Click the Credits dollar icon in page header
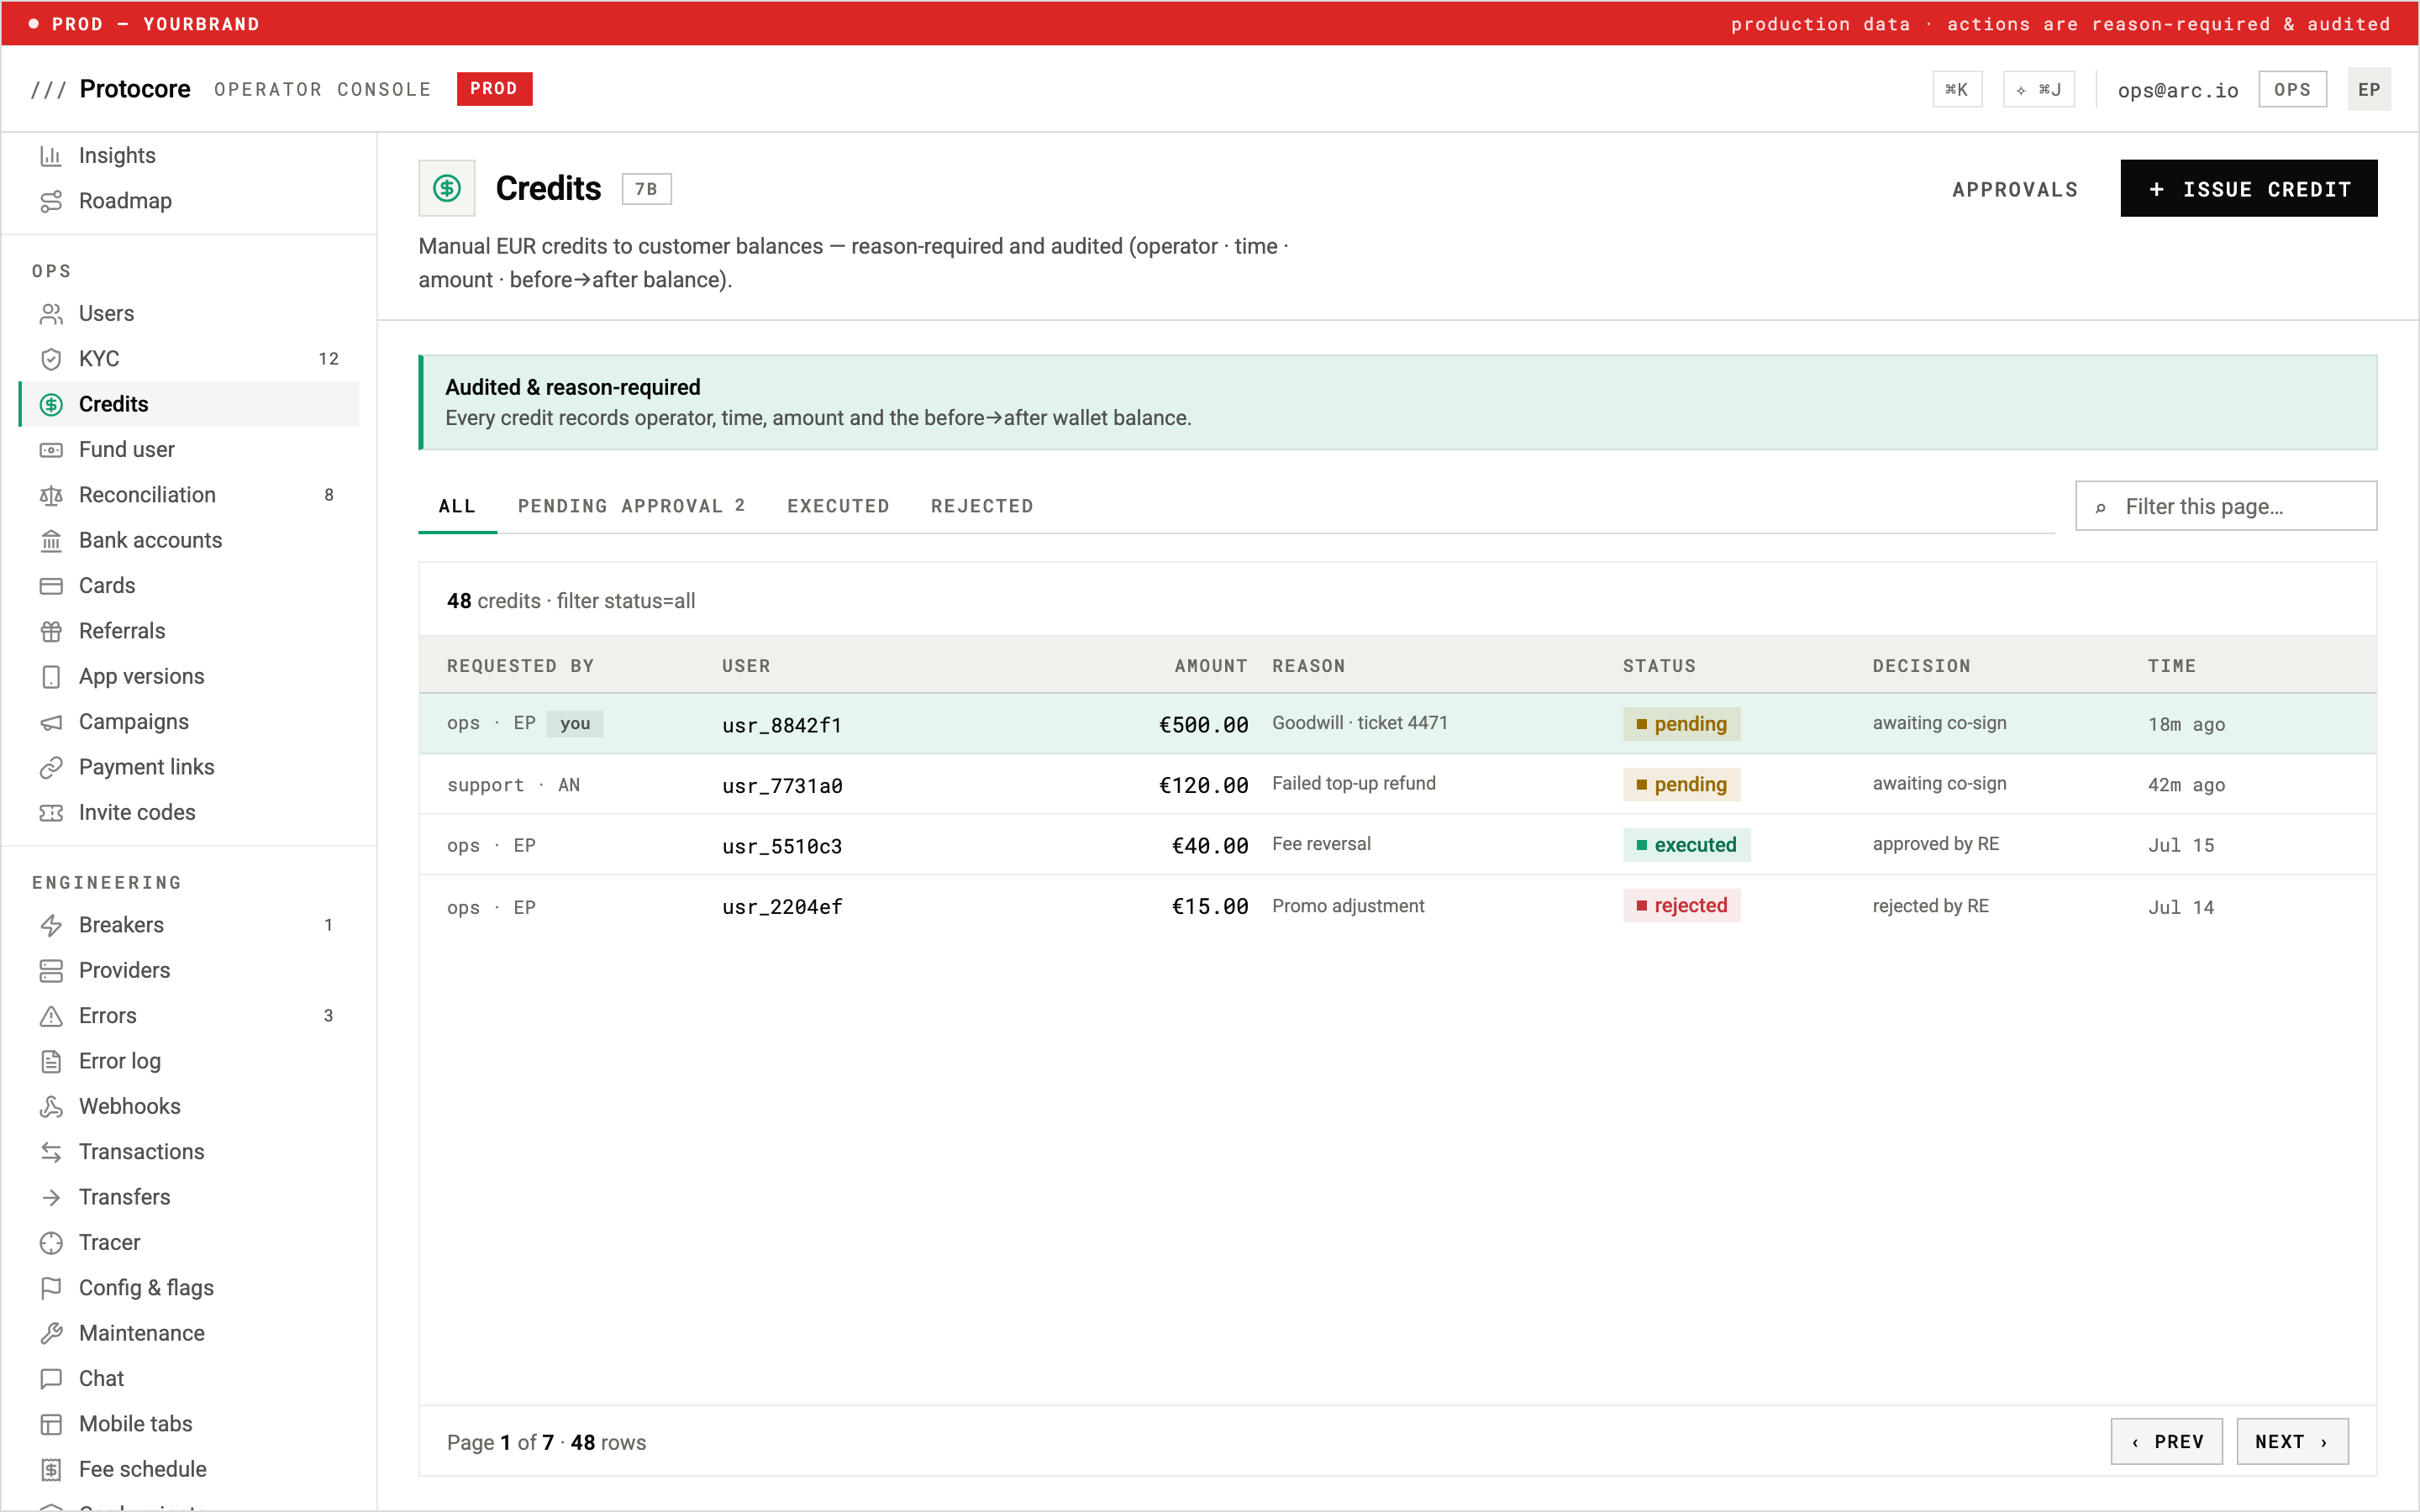The height and width of the screenshot is (1512, 2420). [x=447, y=188]
